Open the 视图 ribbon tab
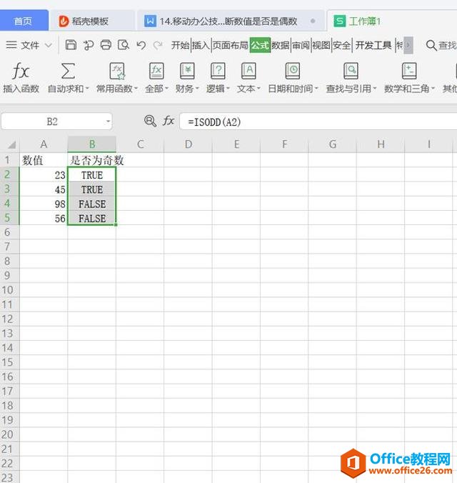Image resolution: width=457 pixels, height=483 pixels. (321, 45)
